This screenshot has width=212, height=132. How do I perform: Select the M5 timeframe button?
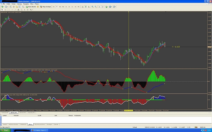(57, 7)
